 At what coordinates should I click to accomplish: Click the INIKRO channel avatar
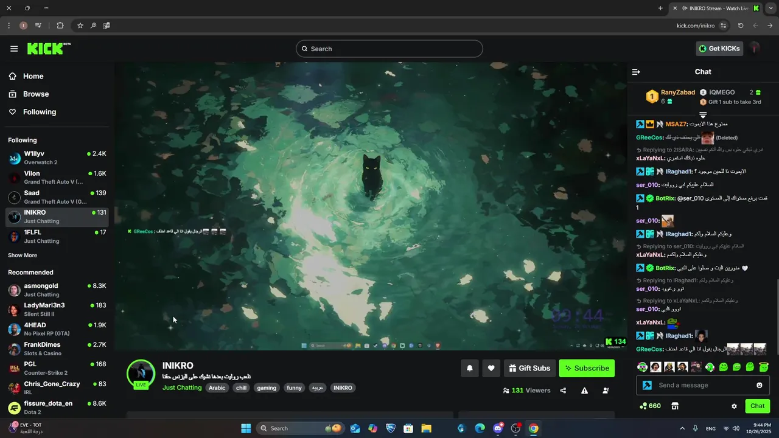141,373
